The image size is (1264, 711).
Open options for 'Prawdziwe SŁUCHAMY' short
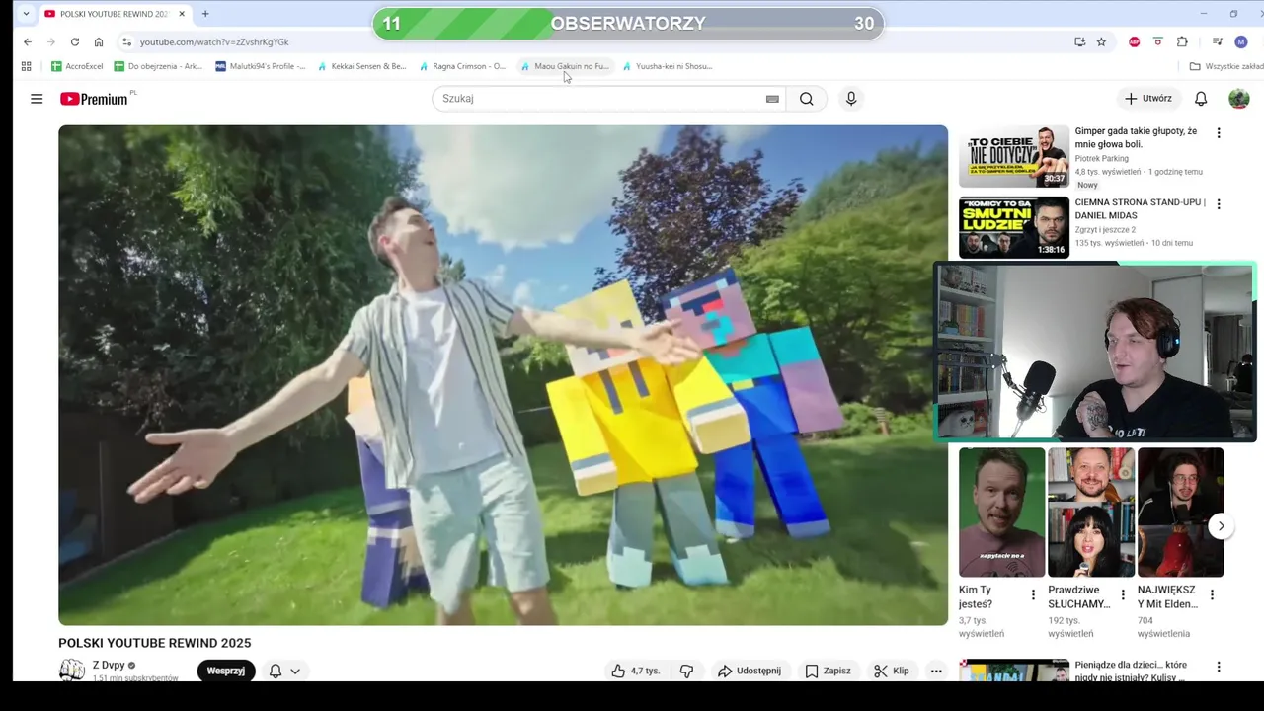click(x=1123, y=595)
